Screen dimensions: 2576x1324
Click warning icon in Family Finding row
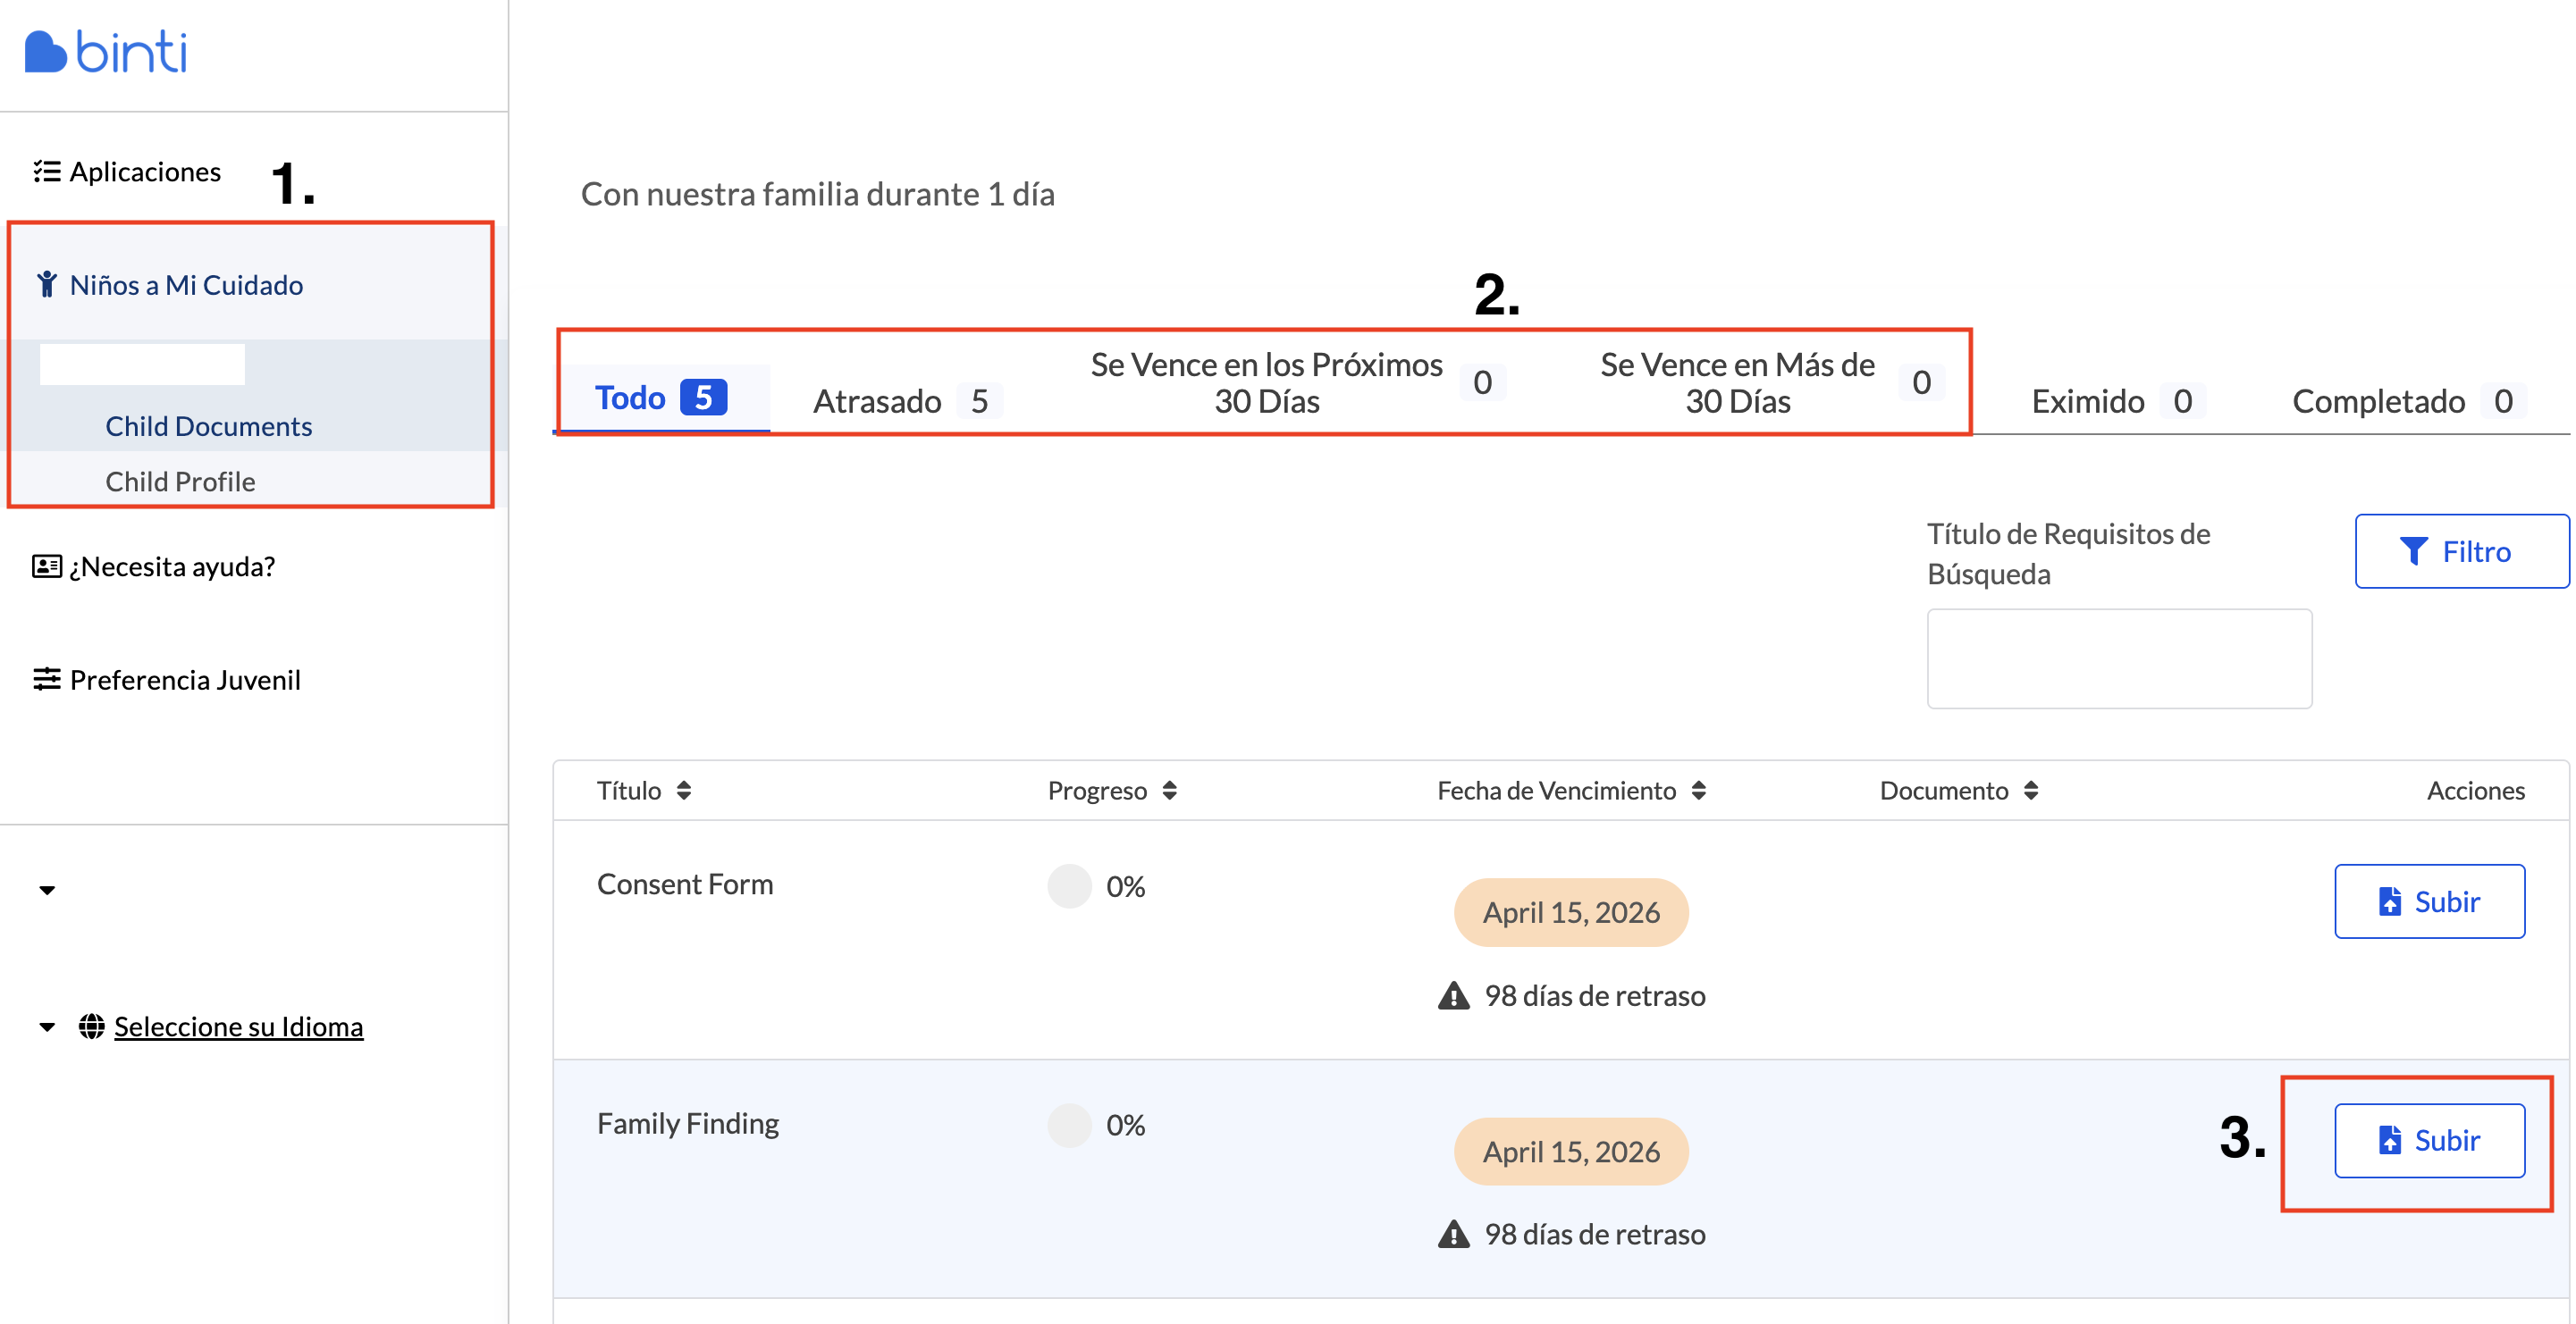[1453, 1235]
